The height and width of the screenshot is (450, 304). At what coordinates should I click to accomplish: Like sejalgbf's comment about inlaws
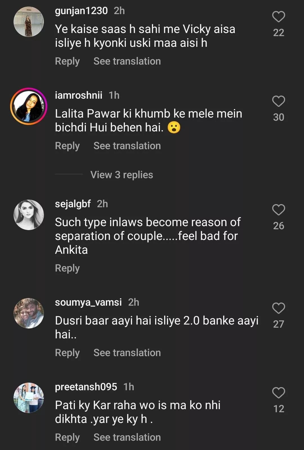click(278, 210)
